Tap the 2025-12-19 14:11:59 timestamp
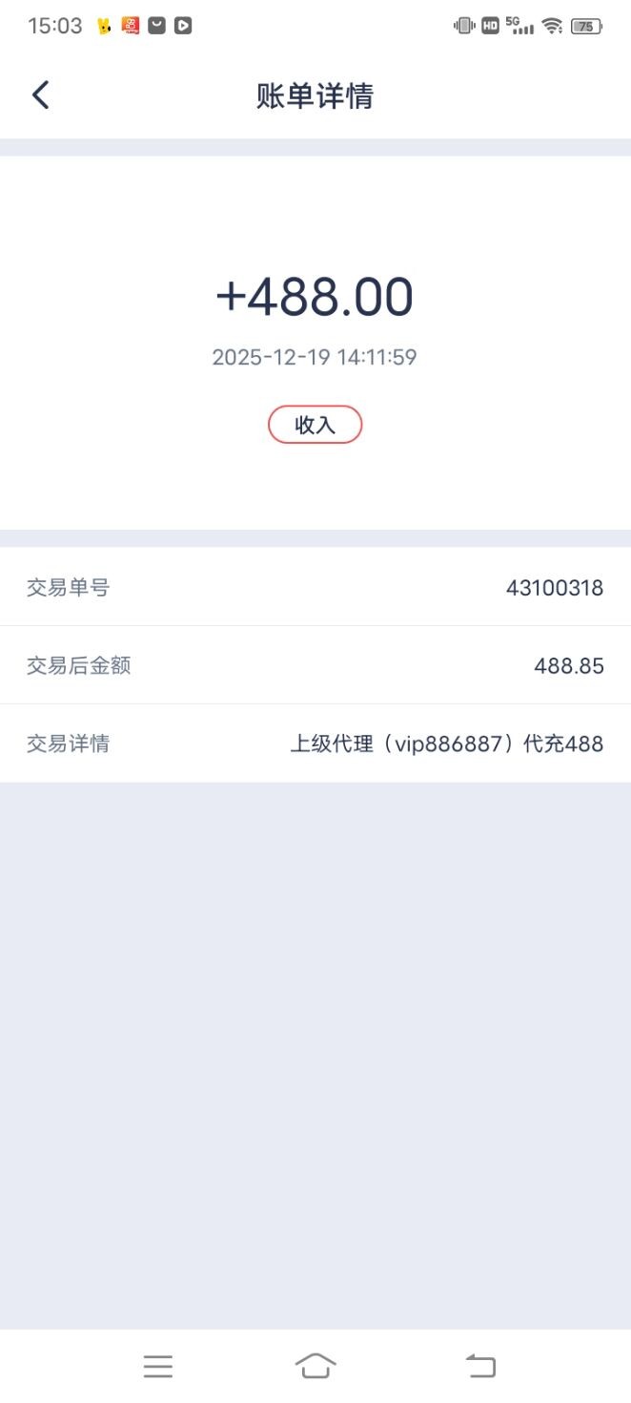631x1403 pixels. tap(315, 358)
